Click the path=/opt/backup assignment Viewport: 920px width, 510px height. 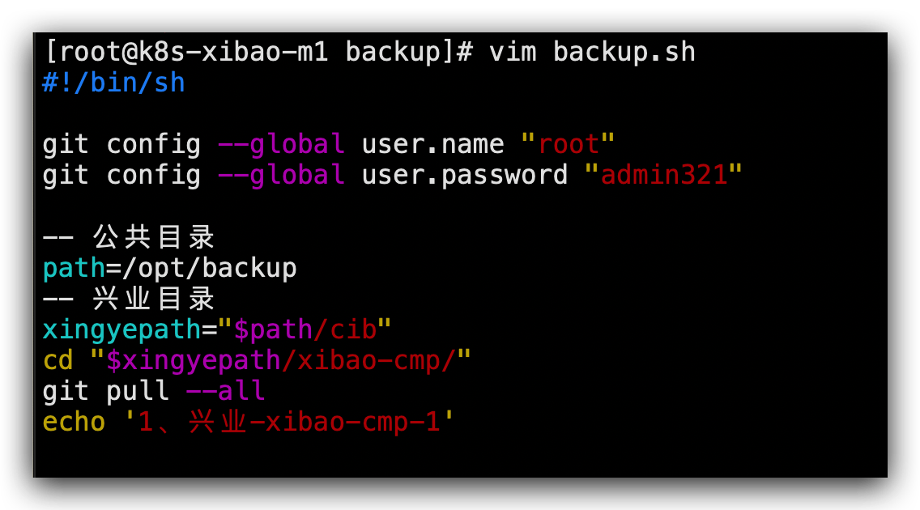[169, 268]
